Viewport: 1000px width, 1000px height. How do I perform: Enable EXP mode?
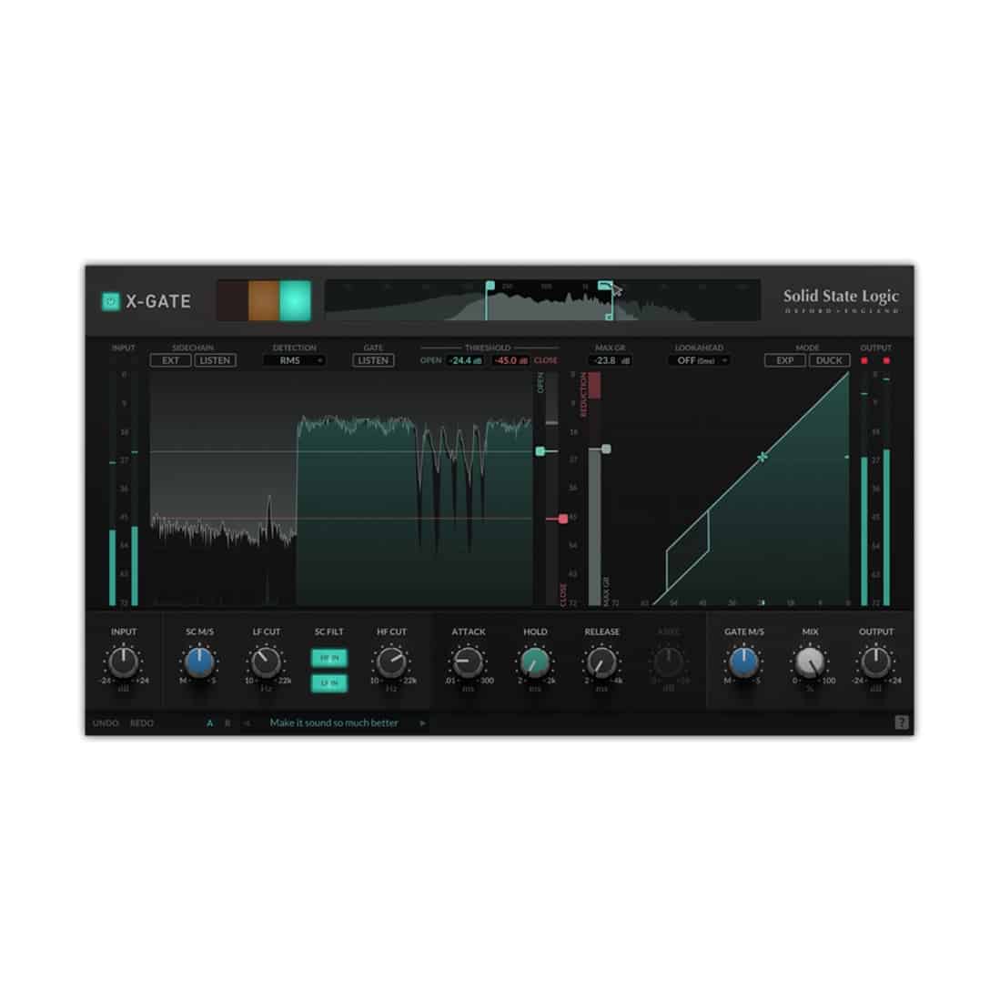[785, 361]
